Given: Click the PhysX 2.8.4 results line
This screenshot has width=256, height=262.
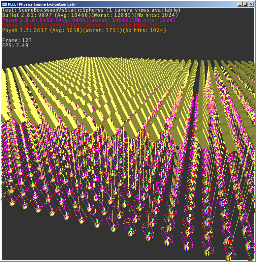Looking at the screenshot, I should pyautogui.click(x=89, y=20).
